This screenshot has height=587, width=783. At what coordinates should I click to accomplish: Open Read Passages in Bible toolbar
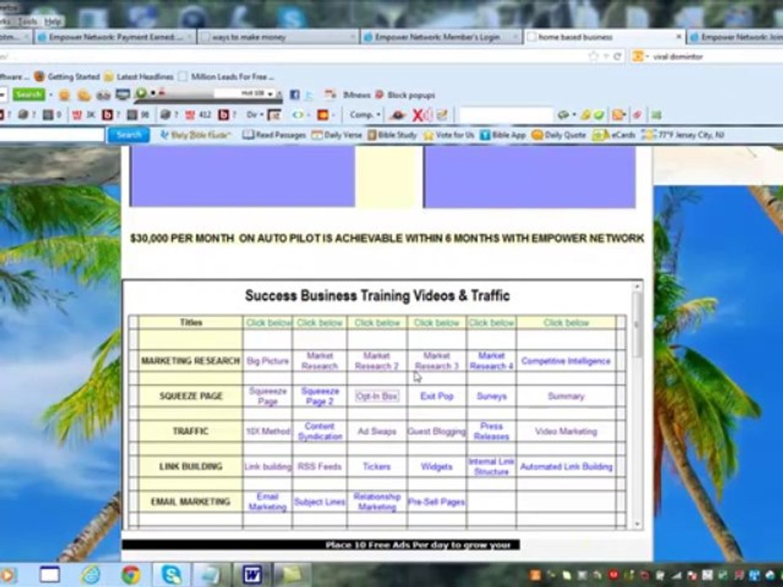click(x=274, y=135)
